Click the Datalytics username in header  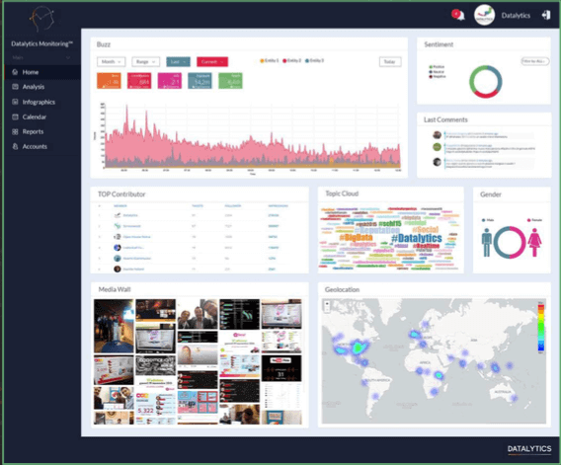click(516, 16)
